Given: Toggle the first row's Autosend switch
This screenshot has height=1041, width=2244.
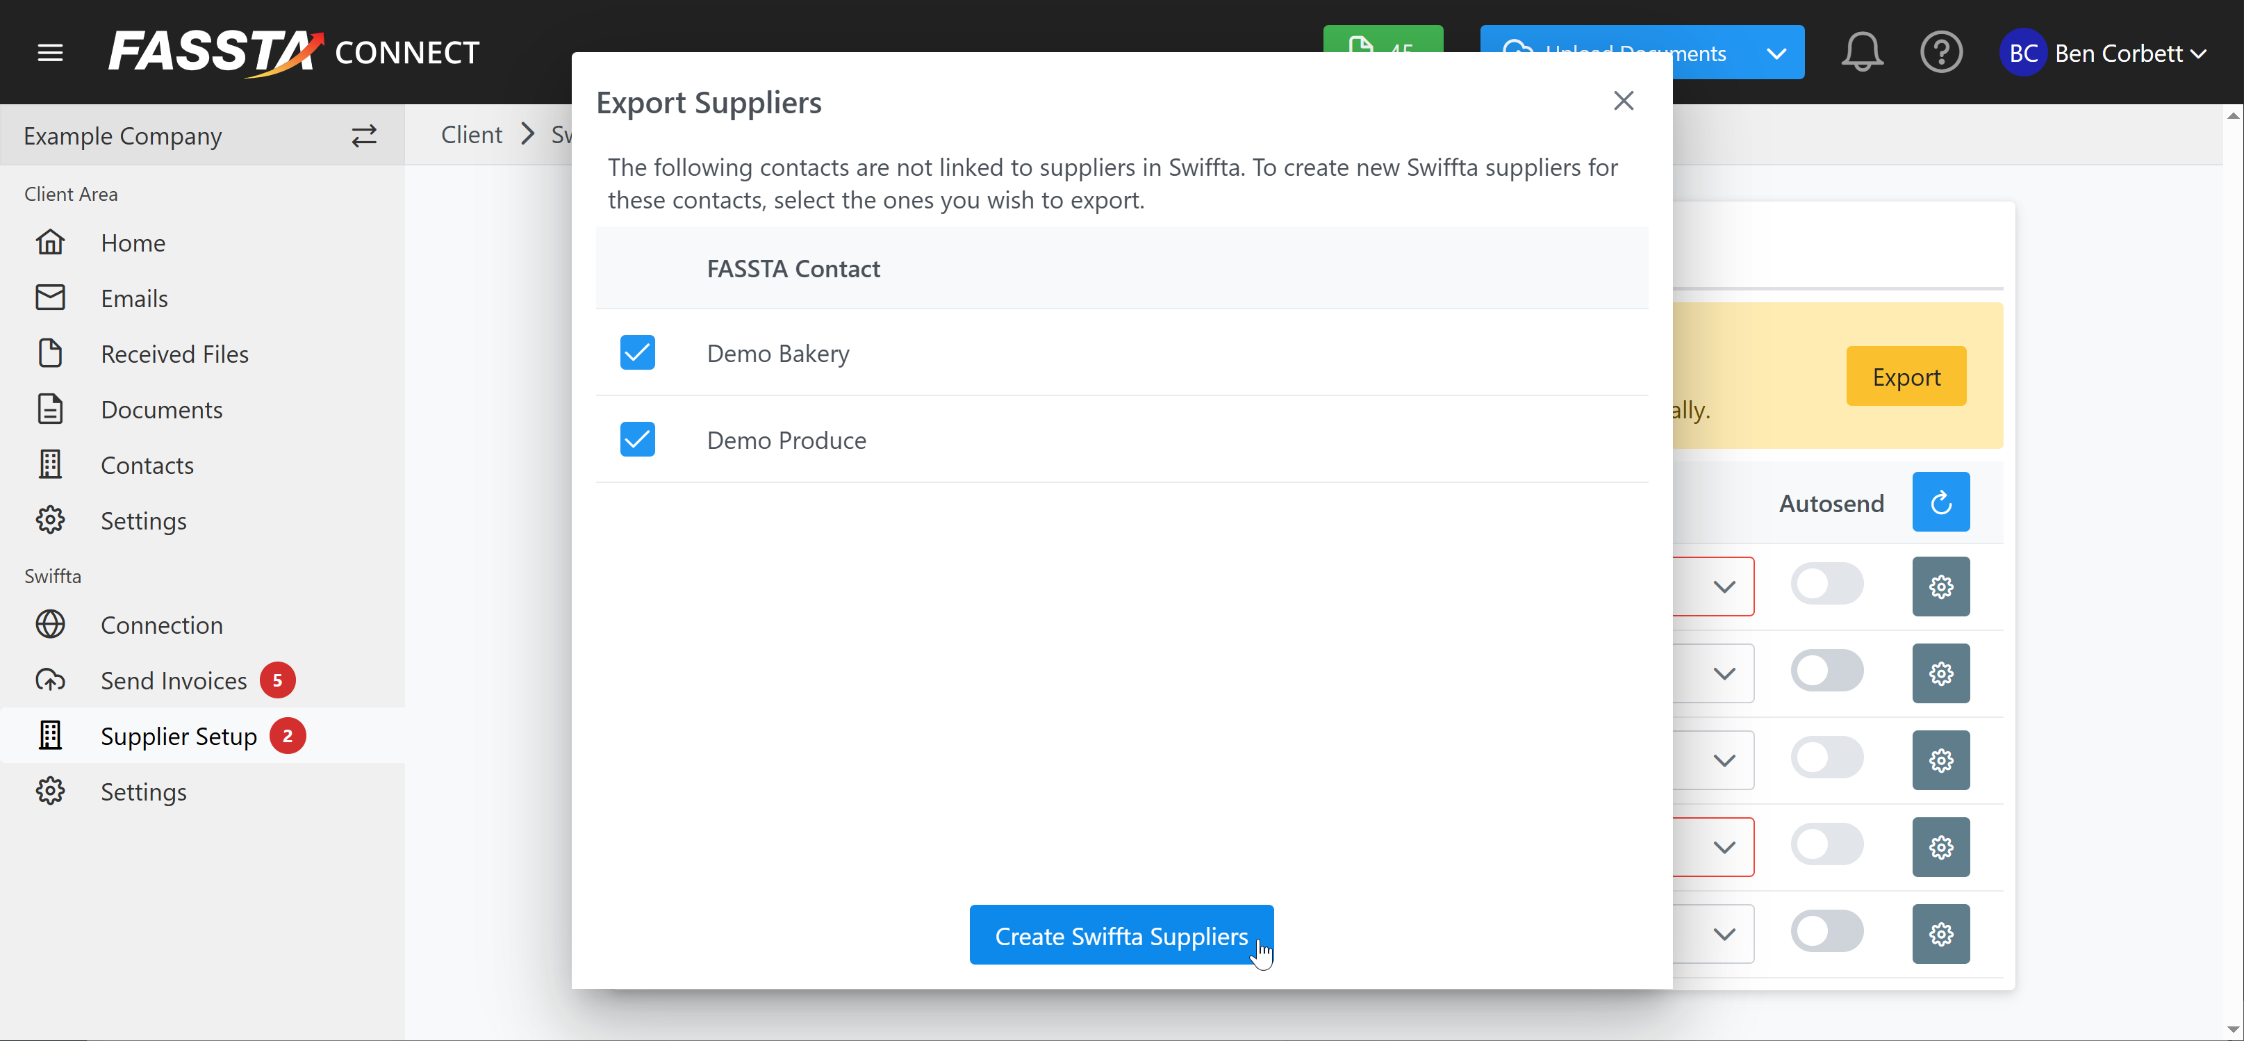Looking at the screenshot, I should (x=1826, y=584).
